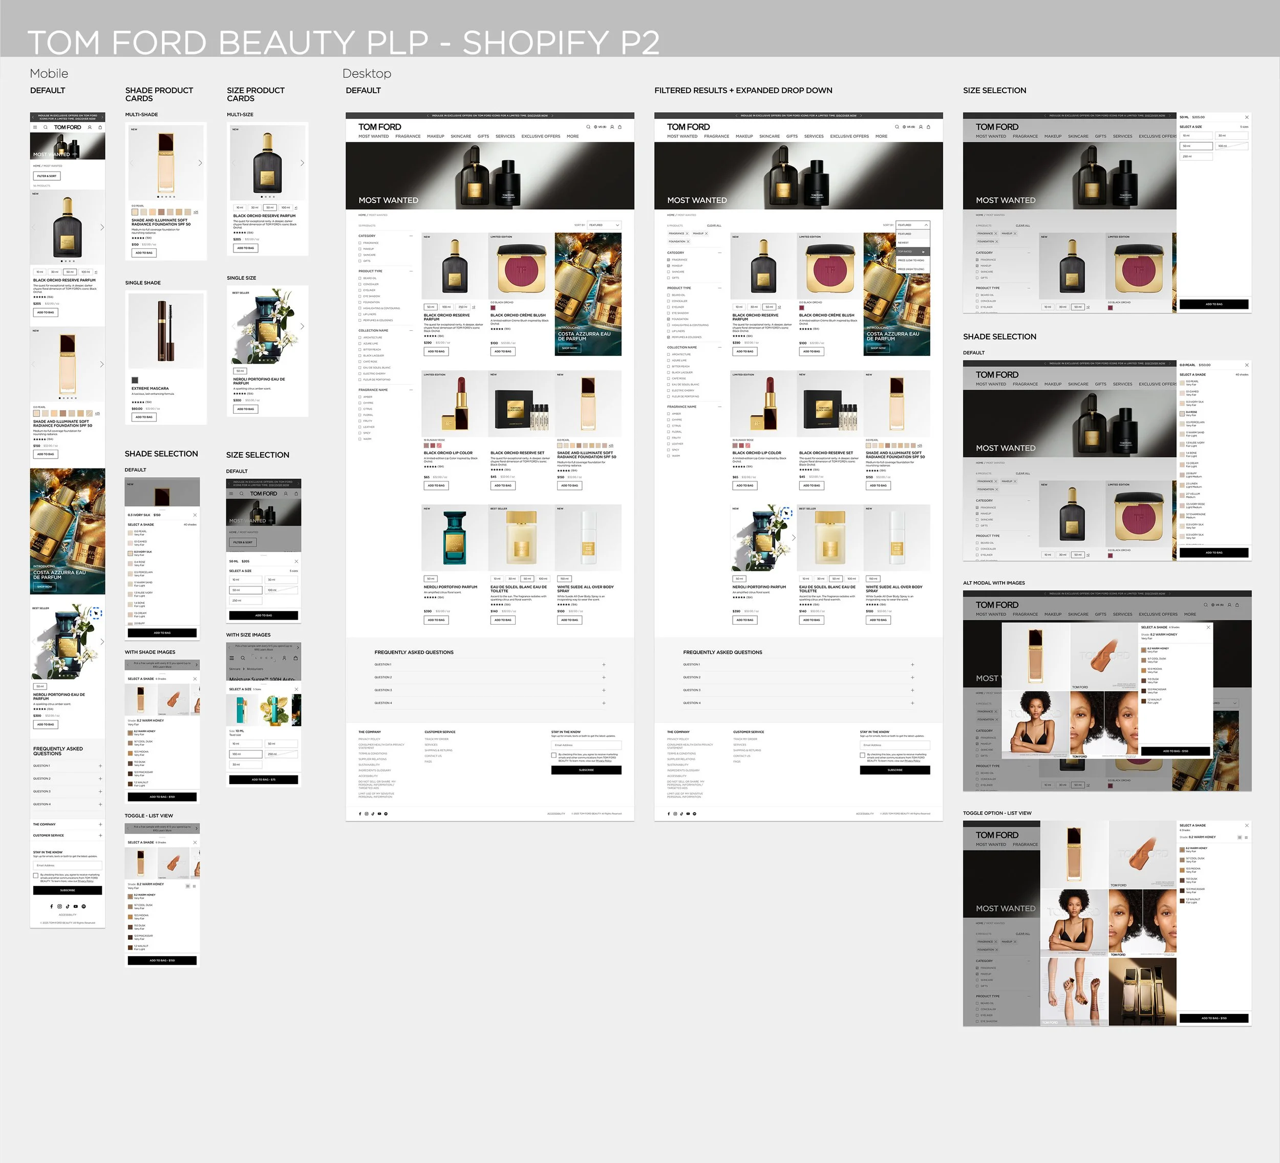Open Fragrance nav item in Desktop Default header
The image size is (1280, 1163).
click(x=408, y=137)
